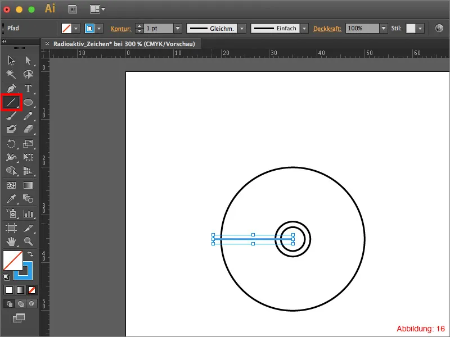450x337 pixels.
Task: Select the Gradient tool
Action: (x=28, y=185)
